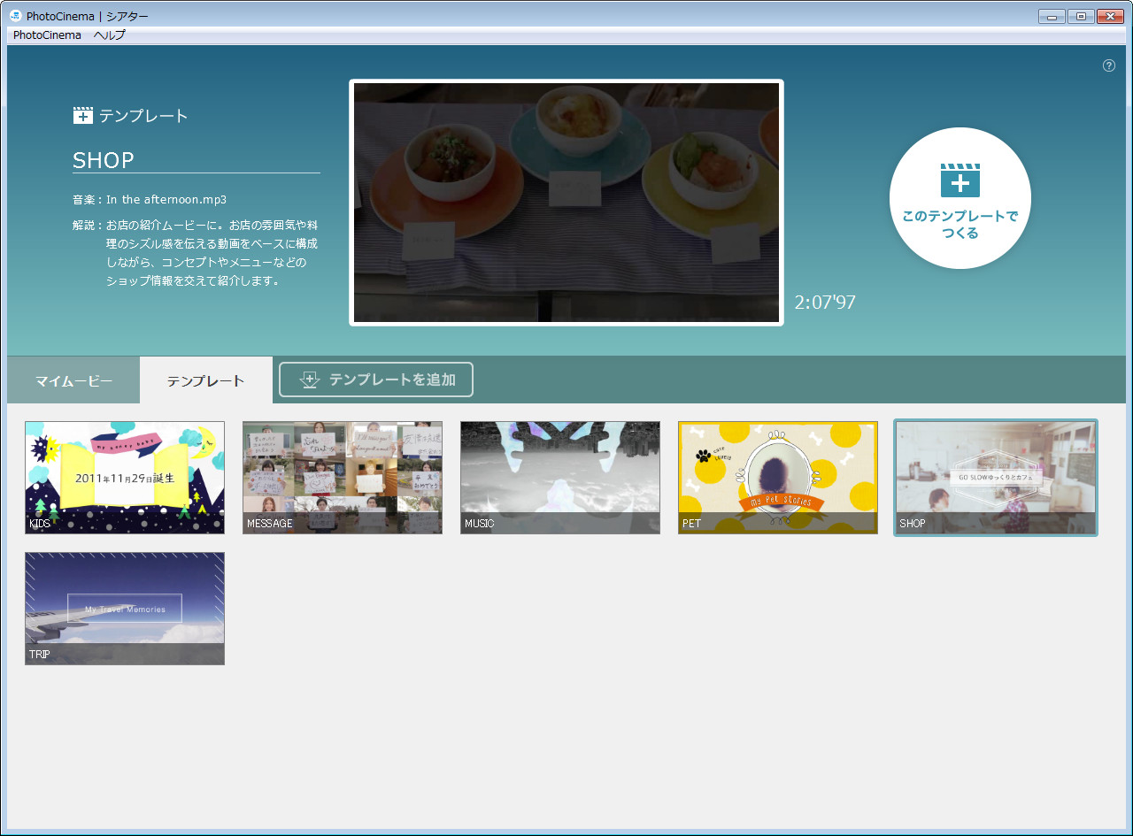Click the music file name In the afternoon.mp3

pyautogui.click(x=166, y=200)
